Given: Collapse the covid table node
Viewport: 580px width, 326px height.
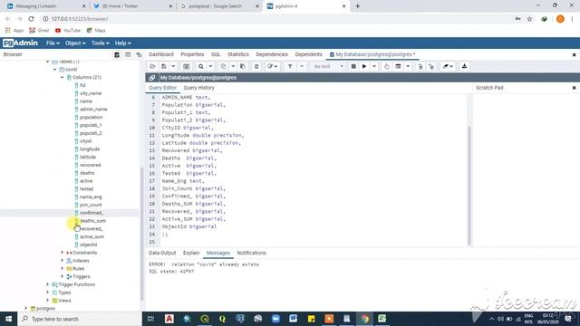Looking at the screenshot, I should [x=54, y=70].
